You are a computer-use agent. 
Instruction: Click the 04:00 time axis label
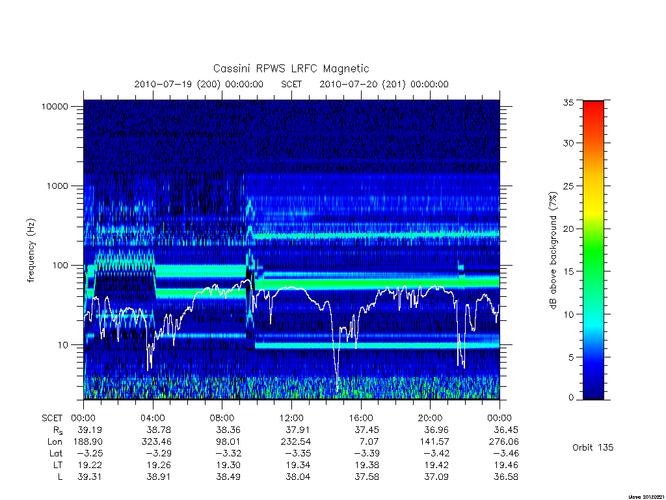tap(153, 418)
